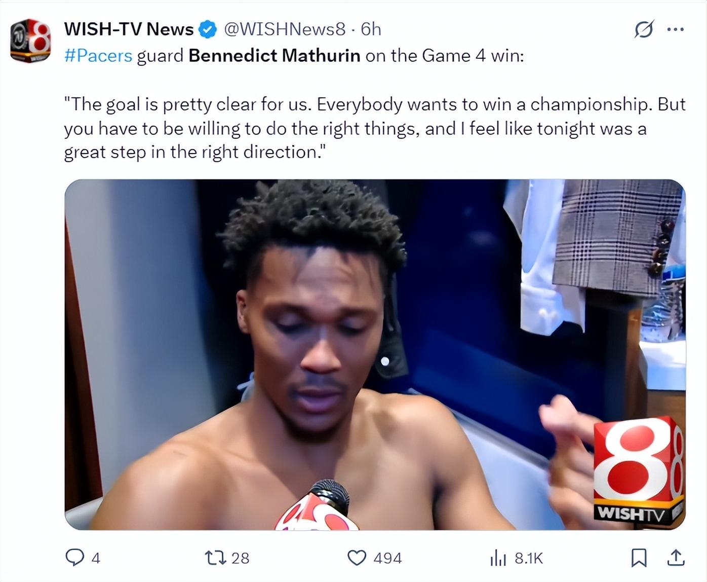707x582 pixels.
Task: Like the tweet with 494 likes
Action: [x=357, y=558]
